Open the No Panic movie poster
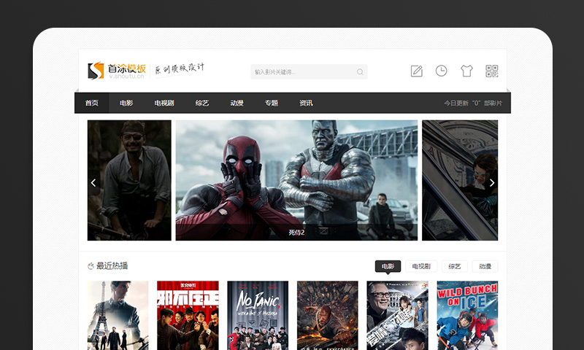The image size is (584, 350). tap(258, 315)
